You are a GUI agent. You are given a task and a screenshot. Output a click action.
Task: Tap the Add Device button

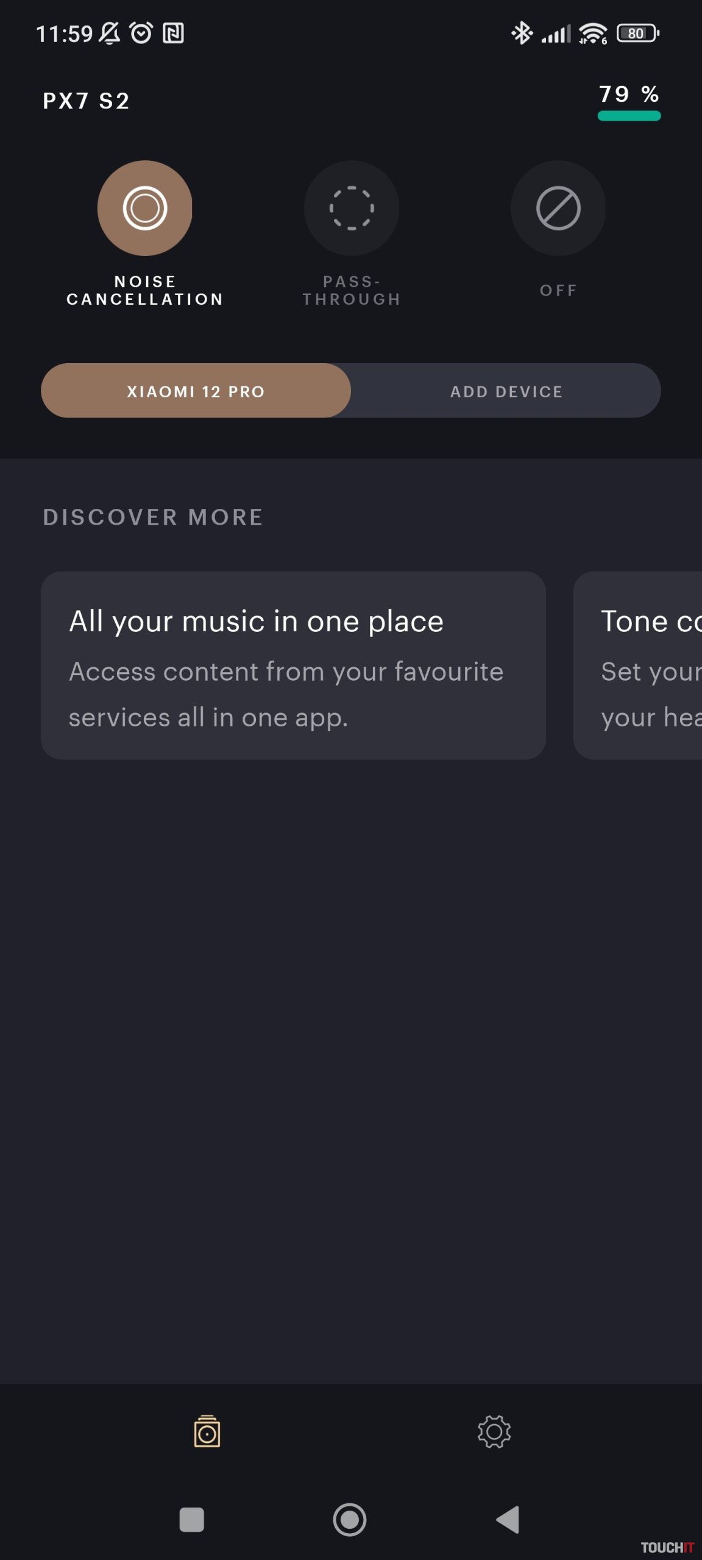(506, 391)
